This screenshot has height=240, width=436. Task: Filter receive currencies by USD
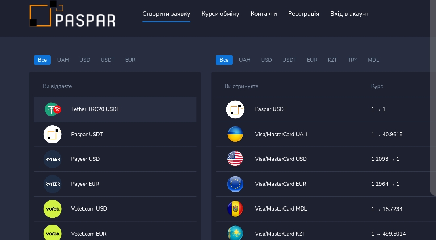(266, 60)
